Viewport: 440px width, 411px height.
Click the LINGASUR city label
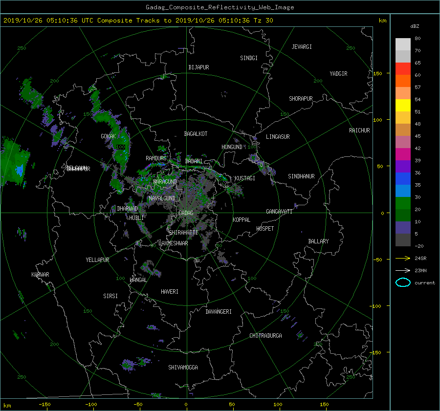point(278,137)
